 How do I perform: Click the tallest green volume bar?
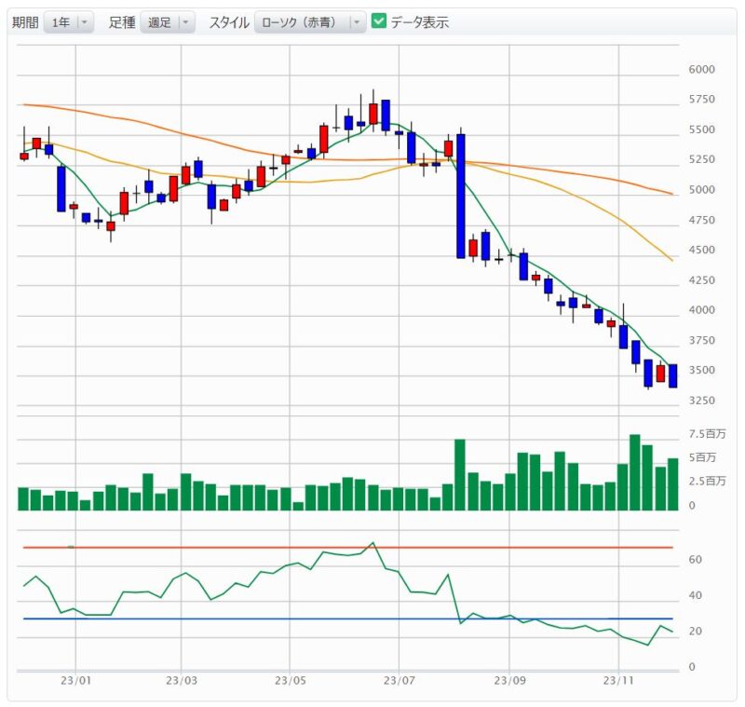pyautogui.click(x=635, y=472)
